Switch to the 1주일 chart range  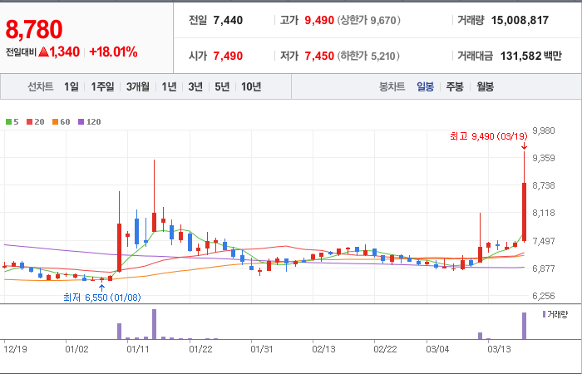tap(102, 86)
